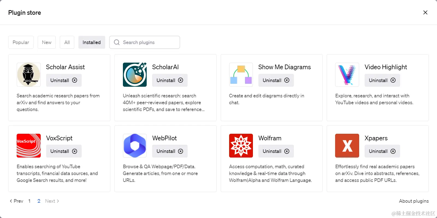
Task: Click the Wolfram title text
Action: click(270, 138)
